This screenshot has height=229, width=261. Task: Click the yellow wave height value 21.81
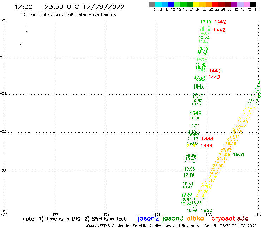[x=201, y=196]
